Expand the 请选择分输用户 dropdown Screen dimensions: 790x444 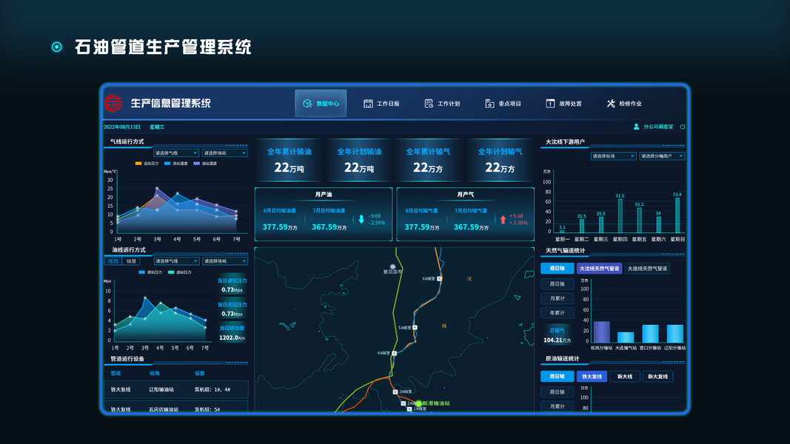click(662, 156)
